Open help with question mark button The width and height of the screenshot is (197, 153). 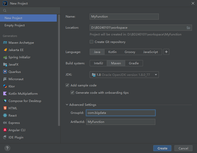click(8, 148)
